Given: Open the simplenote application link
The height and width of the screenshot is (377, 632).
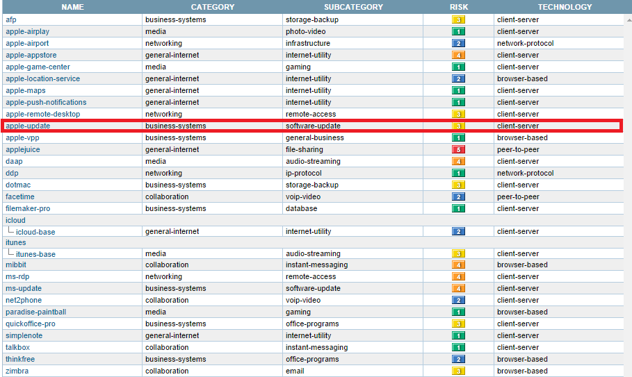Looking at the screenshot, I should (x=24, y=335).
